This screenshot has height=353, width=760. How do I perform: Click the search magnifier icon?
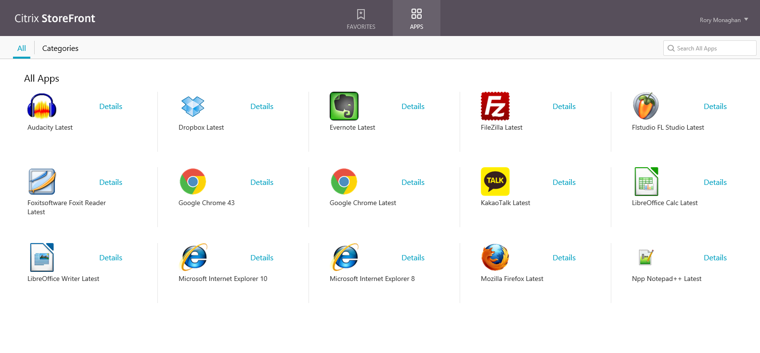(671, 49)
